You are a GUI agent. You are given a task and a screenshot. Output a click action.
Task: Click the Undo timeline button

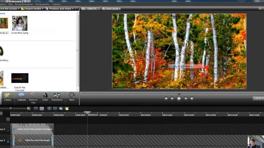[36, 109]
